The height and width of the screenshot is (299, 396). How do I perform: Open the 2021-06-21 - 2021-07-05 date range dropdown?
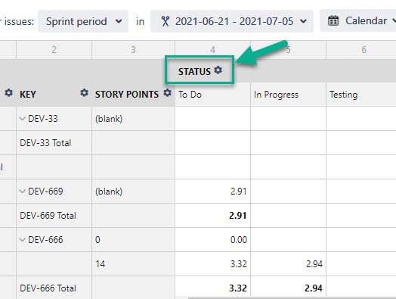click(232, 21)
